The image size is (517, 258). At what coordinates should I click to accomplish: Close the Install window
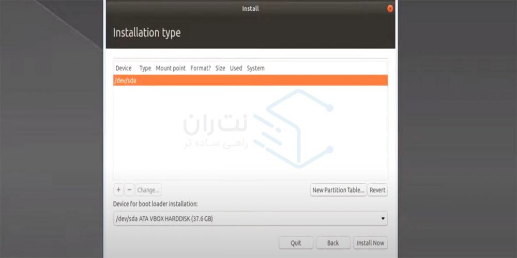pyautogui.click(x=390, y=9)
